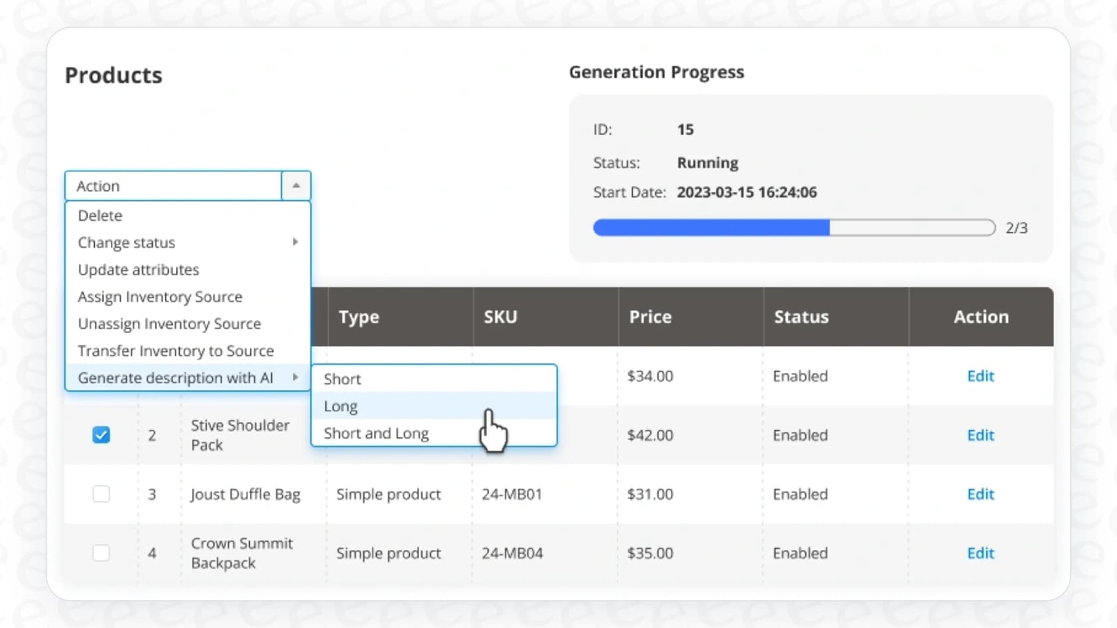Screen dimensions: 1117x628
Task: Edit the Crown Summit Backpack row
Action: coord(981,553)
